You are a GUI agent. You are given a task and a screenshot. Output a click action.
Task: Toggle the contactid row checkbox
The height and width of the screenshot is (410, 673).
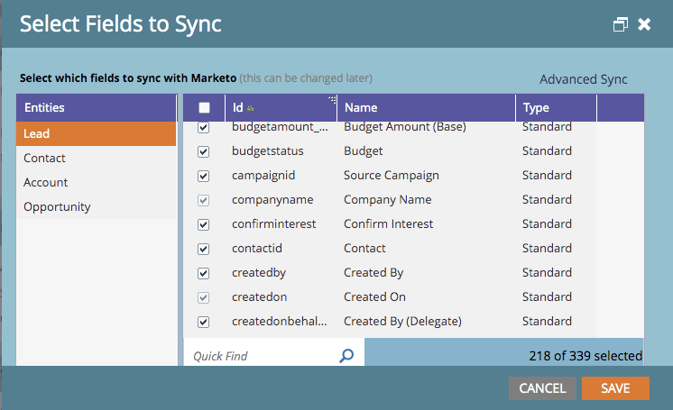pos(204,249)
